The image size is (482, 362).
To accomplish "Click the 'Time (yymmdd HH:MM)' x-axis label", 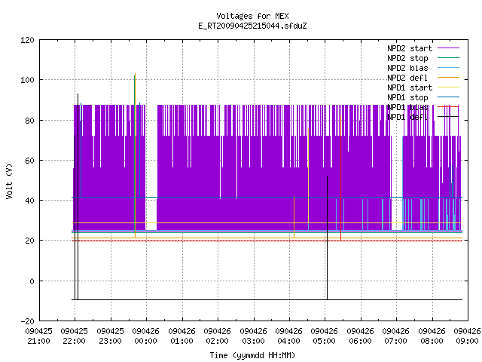I will [x=252, y=355].
